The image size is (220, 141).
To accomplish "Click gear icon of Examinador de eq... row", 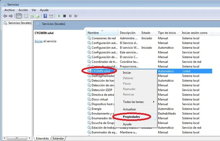I will click(x=89, y=132).
